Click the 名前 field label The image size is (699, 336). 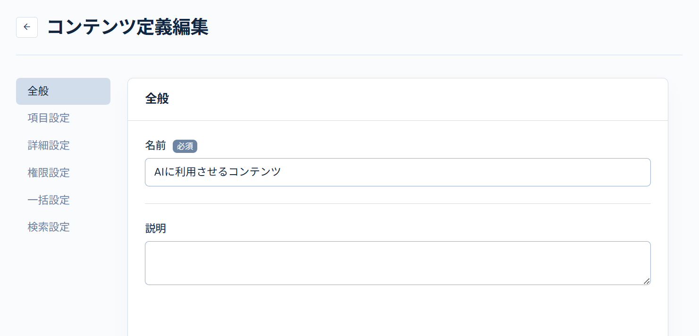(155, 146)
